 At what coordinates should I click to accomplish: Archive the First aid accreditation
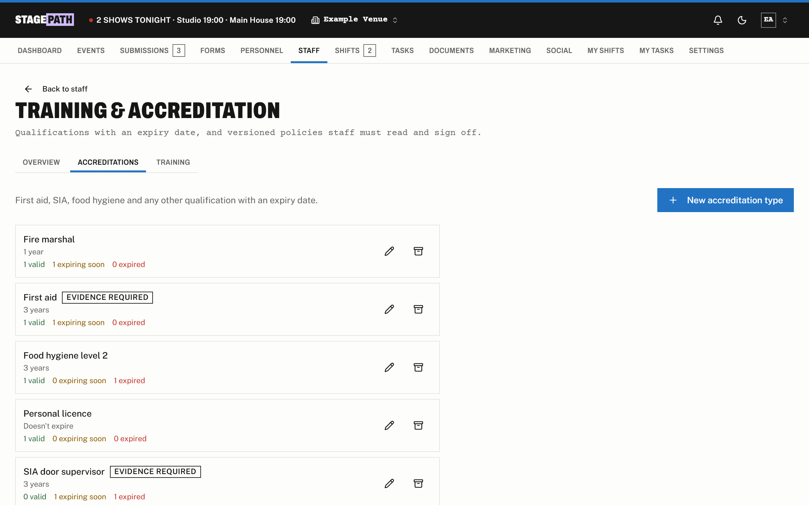coord(418,309)
